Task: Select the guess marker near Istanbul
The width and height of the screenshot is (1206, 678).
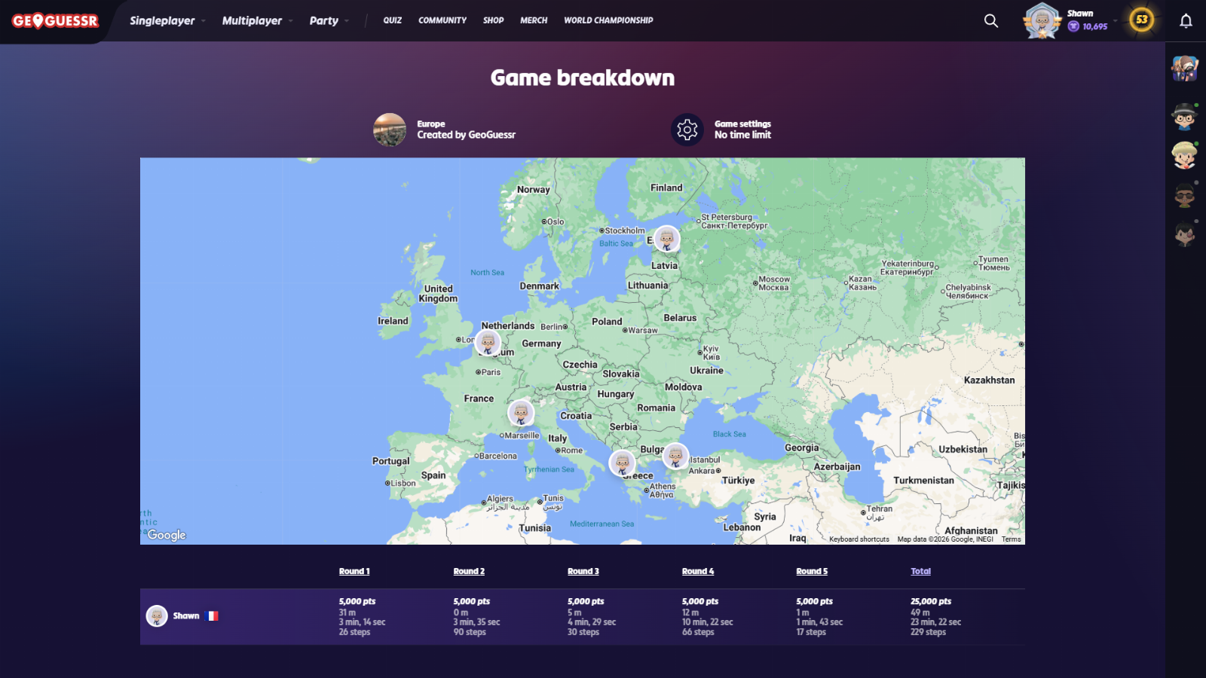Action: [675, 456]
